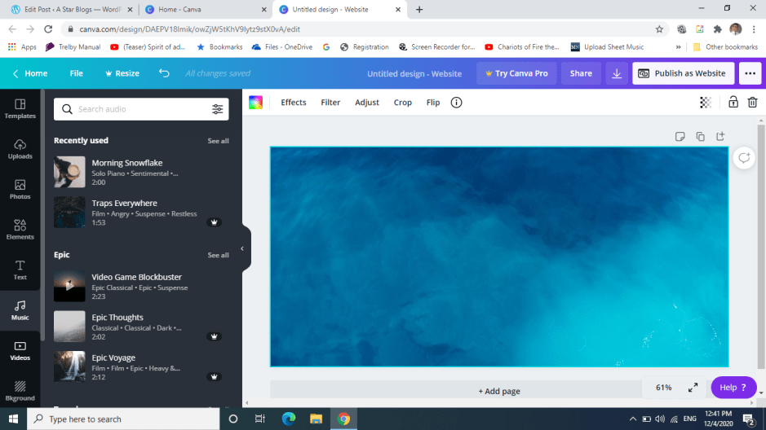Open the Filter options
Screen dimensions: 766x430
pos(330,103)
